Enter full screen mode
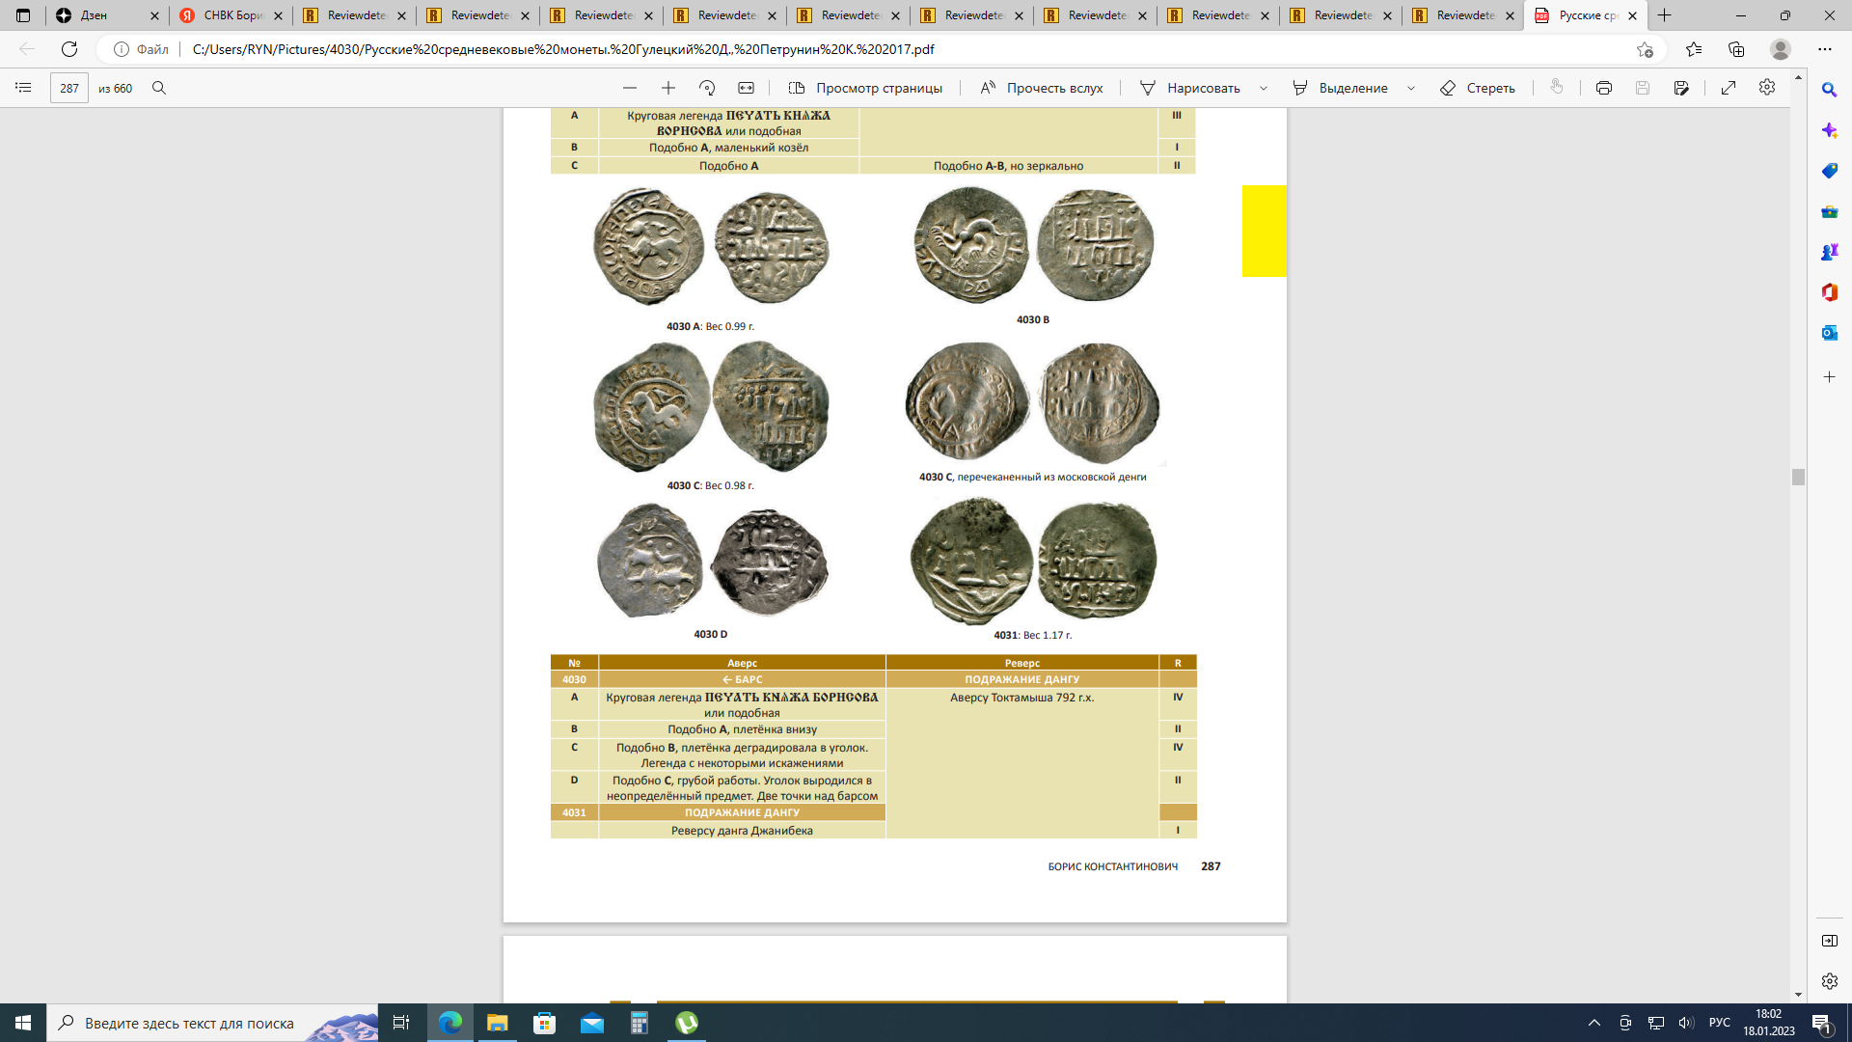 1729,88
